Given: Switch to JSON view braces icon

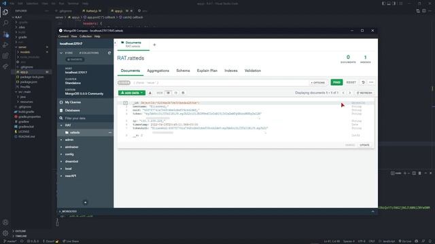Looking at the screenshot, I should pos(175,93).
